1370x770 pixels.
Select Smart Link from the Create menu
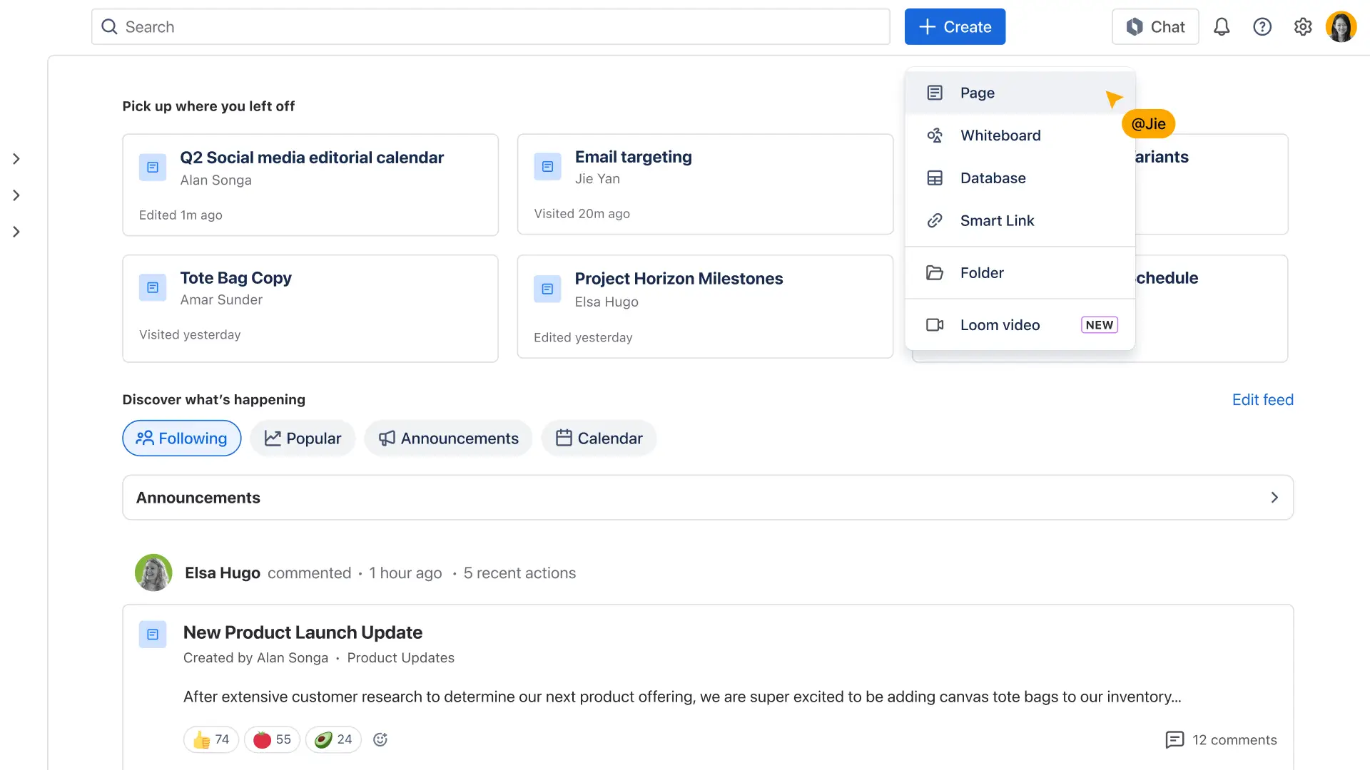tap(1020, 221)
